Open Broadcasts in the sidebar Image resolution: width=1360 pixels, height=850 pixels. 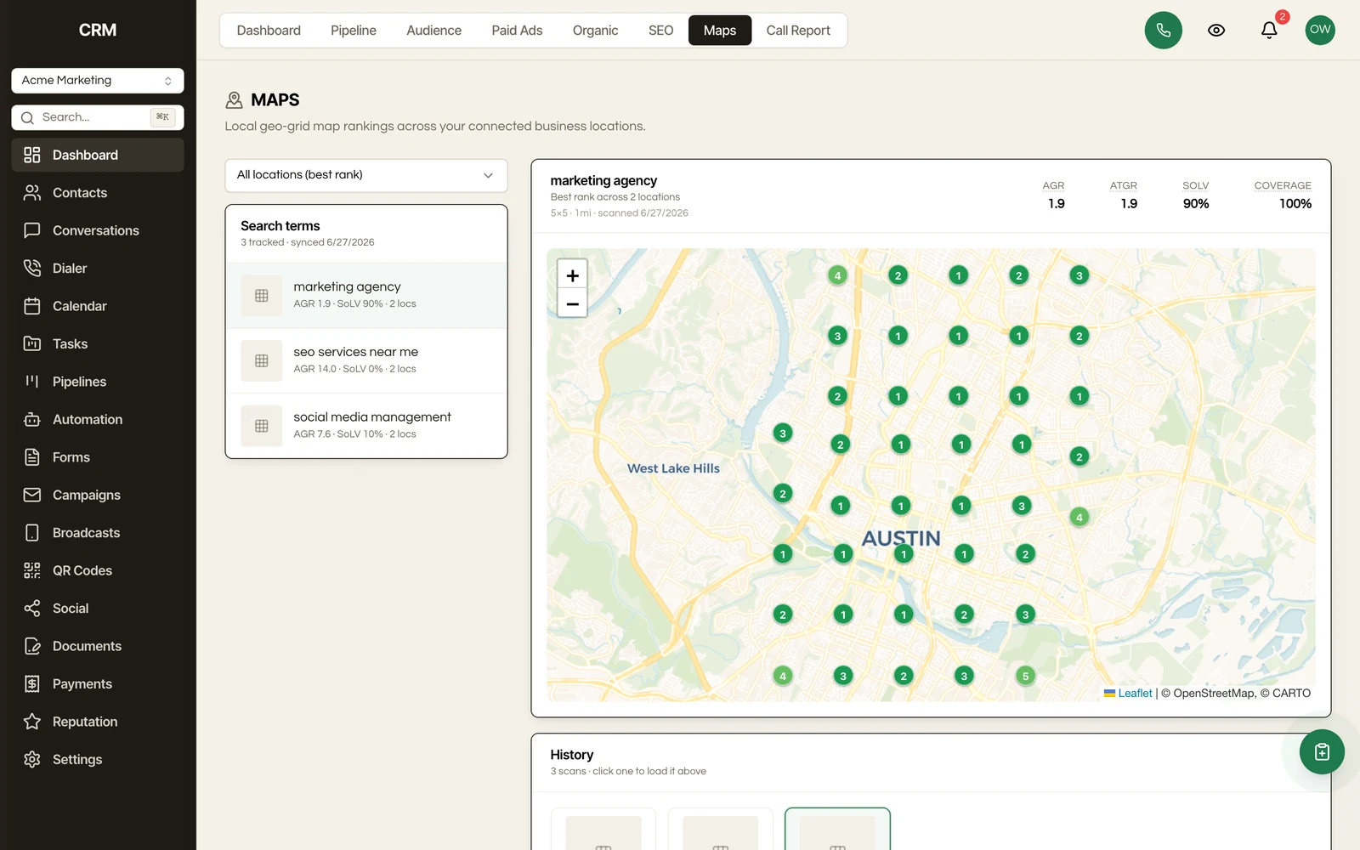[x=98, y=533]
